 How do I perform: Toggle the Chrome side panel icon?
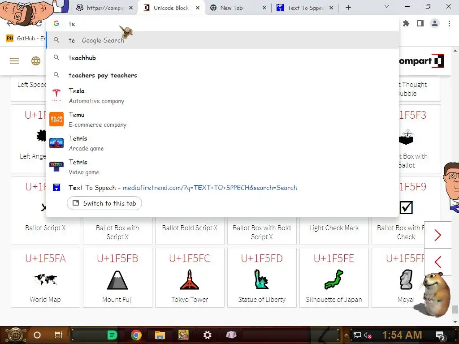(420, 23)
